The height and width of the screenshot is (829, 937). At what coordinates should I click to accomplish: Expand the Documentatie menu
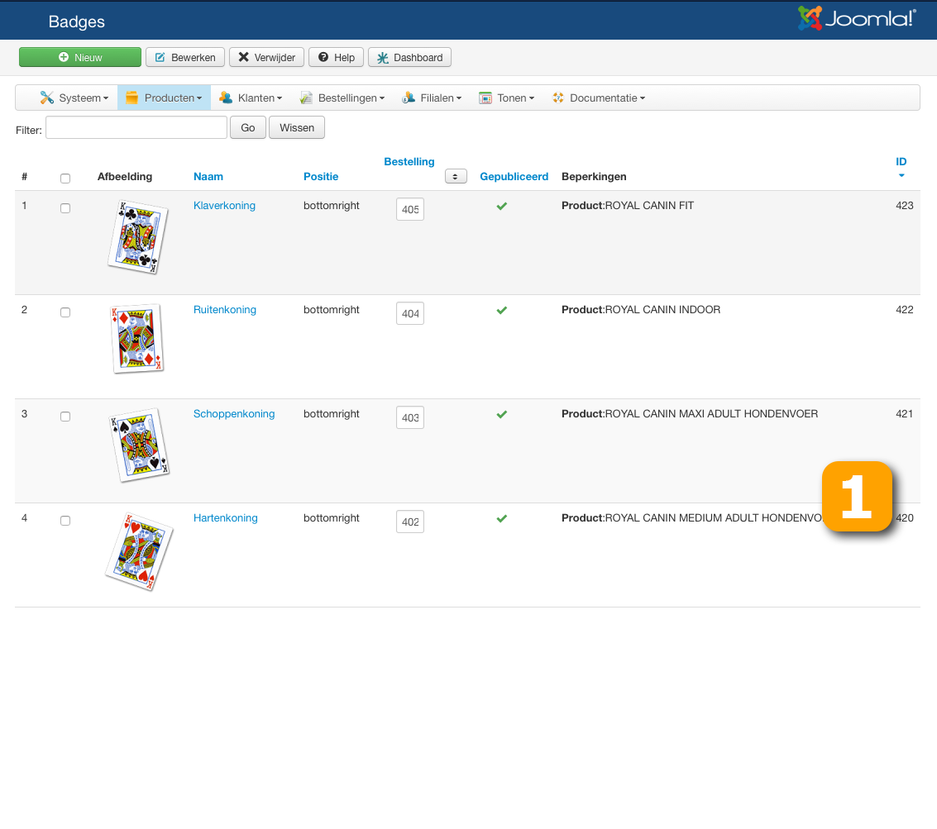click(x=598, y=98)
